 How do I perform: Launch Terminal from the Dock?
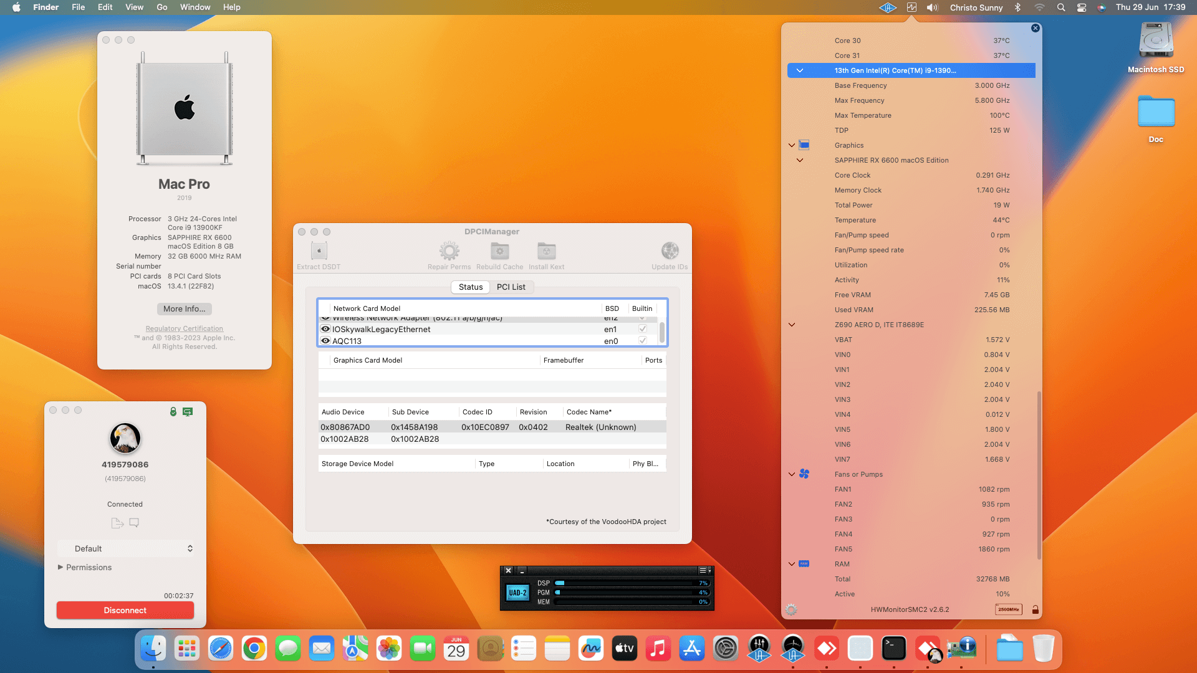tap(894, 648)
